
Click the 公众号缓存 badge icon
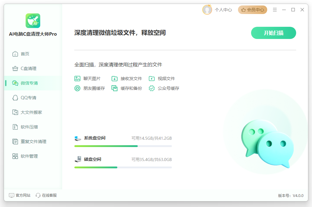point(152,88)
